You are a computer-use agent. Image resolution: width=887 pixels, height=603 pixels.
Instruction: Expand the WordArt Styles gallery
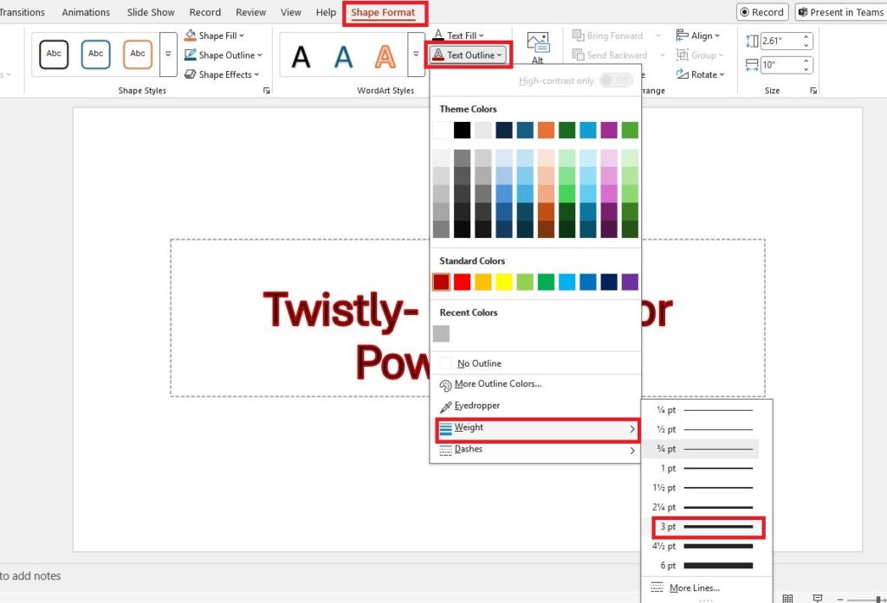(x=416, y=55)
